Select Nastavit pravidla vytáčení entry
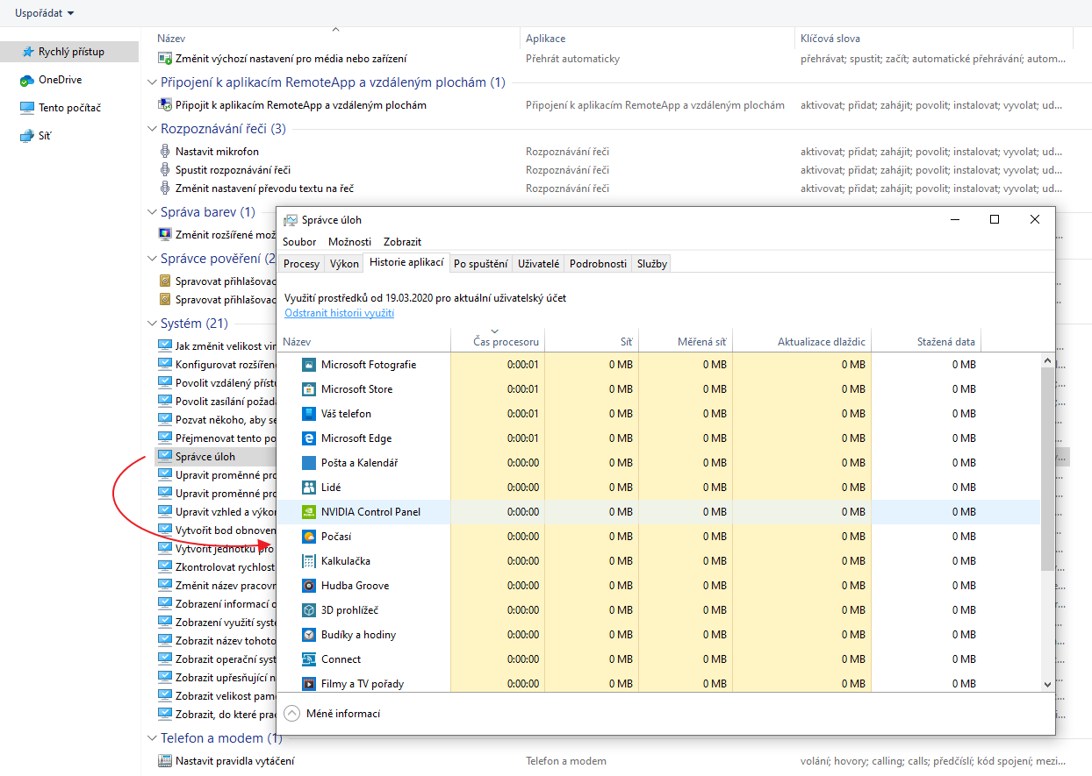The image size is (1092, 776). 234,761
